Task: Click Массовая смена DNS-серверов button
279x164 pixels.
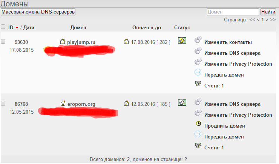Action: coord(38,12)
